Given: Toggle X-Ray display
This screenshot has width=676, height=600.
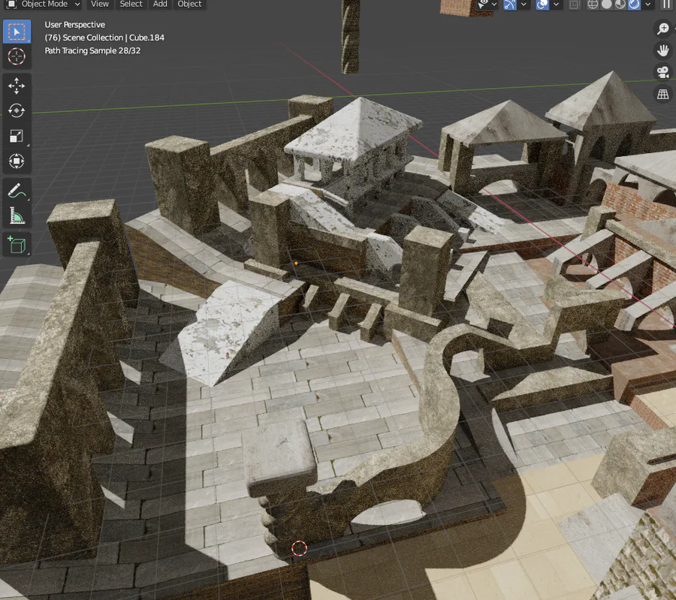Looking at the screenshot, I should [574, 5].
